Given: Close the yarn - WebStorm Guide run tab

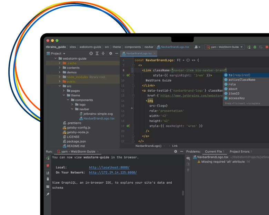Looking at the screenshot, I should point(98,152).
